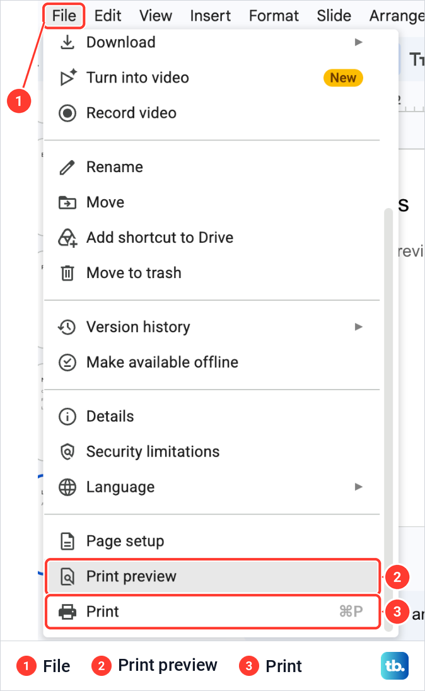This screenshot has width=425, height=691.
Task: Select Turn into video text
Action: click(137, 78)
